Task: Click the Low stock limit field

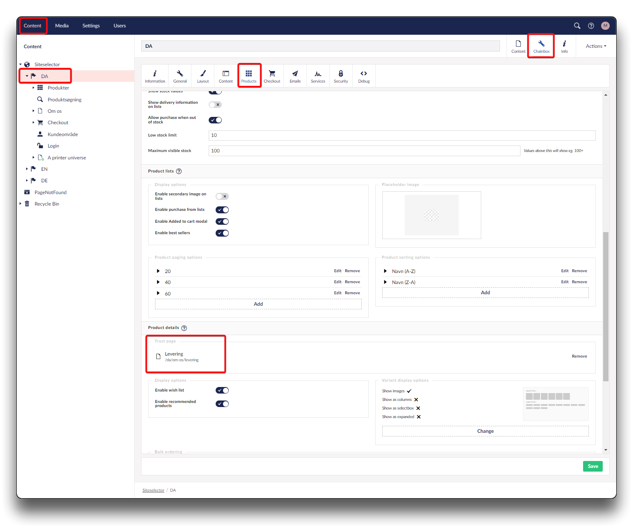Action: click(x=402, y=135)
